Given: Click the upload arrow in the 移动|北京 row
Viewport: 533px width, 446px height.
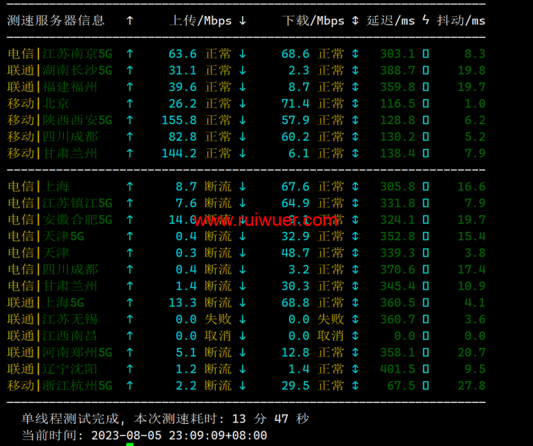Looking at the screenshot, I should point(130,103).
